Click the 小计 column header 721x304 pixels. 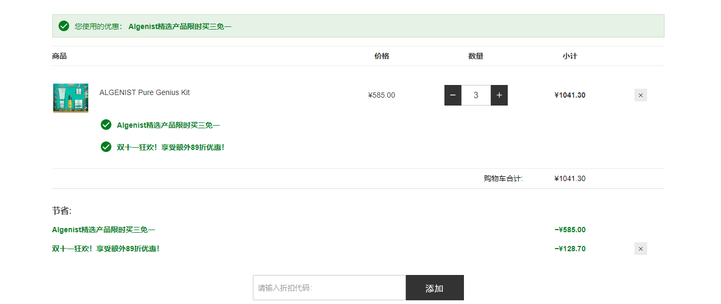tap(570, 56)
